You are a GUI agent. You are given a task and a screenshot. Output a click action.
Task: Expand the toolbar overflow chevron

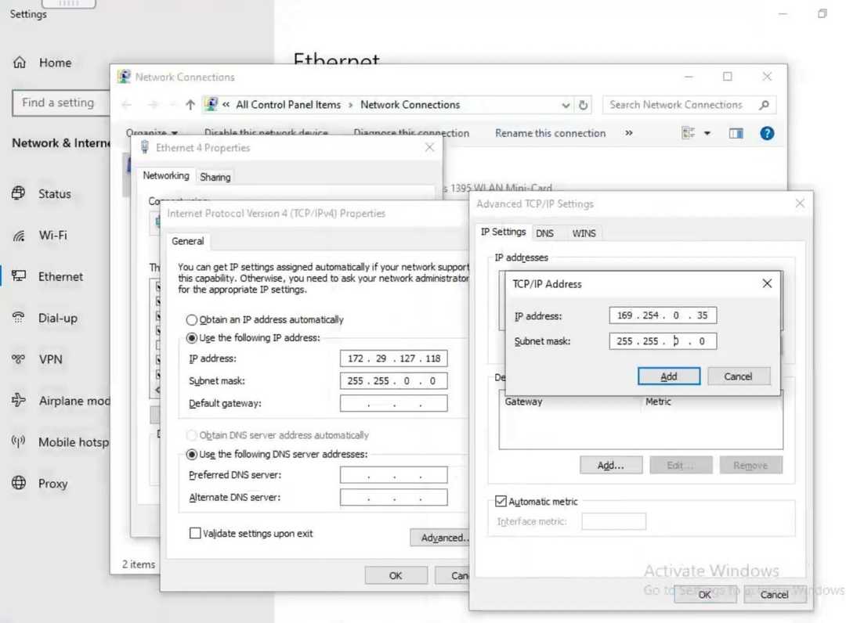(628, 133)
